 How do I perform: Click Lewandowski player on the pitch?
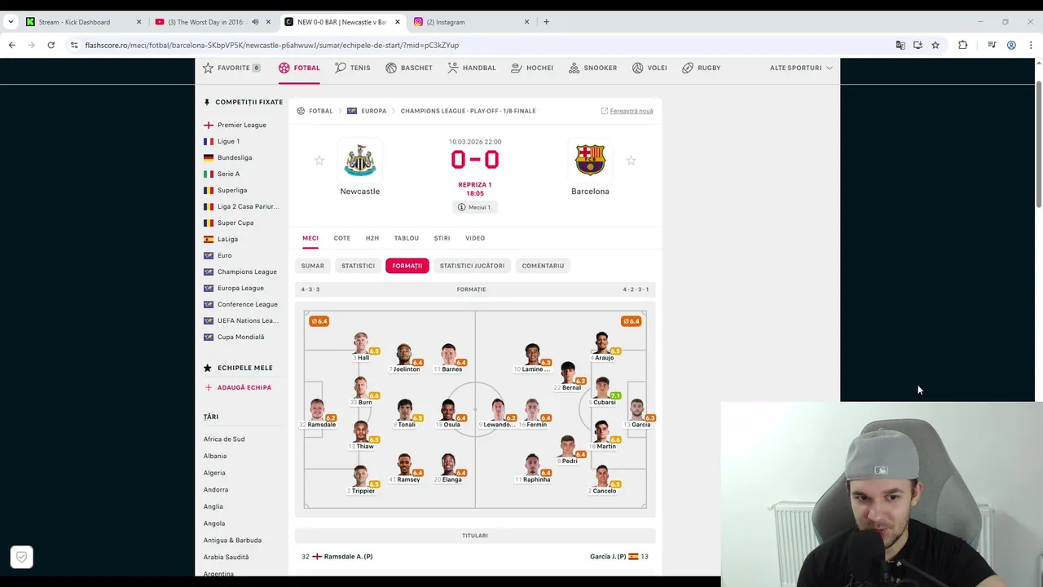[x=498, y=414]
